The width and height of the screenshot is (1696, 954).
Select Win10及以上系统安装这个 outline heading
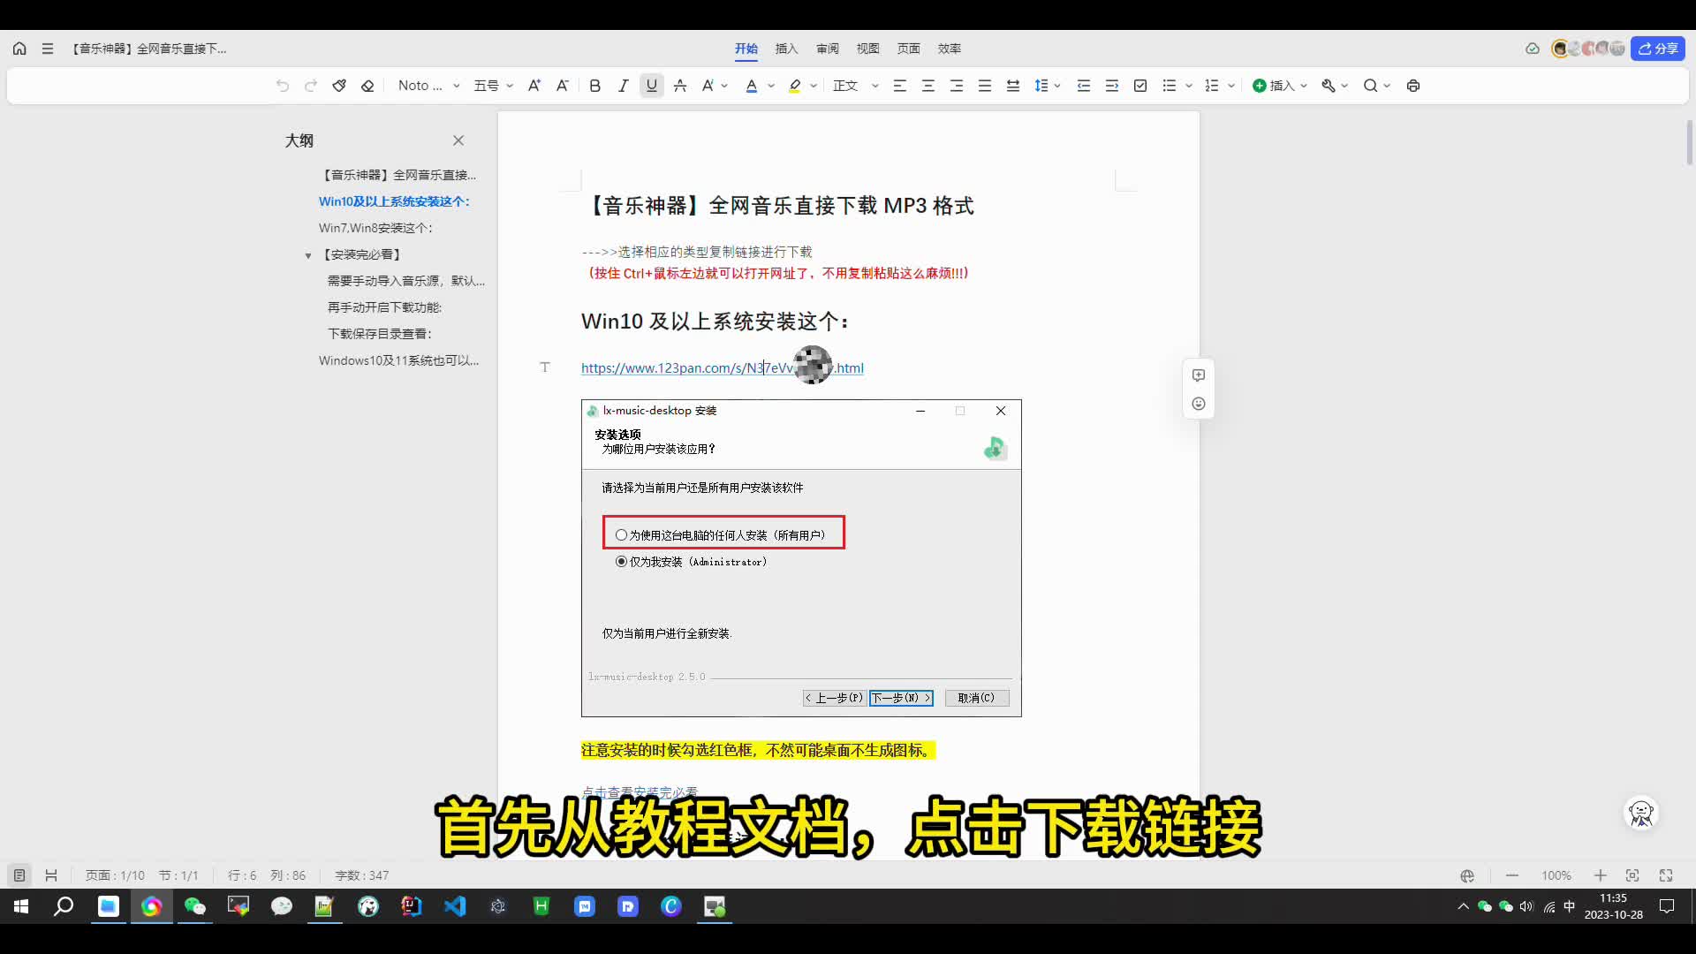394,201
